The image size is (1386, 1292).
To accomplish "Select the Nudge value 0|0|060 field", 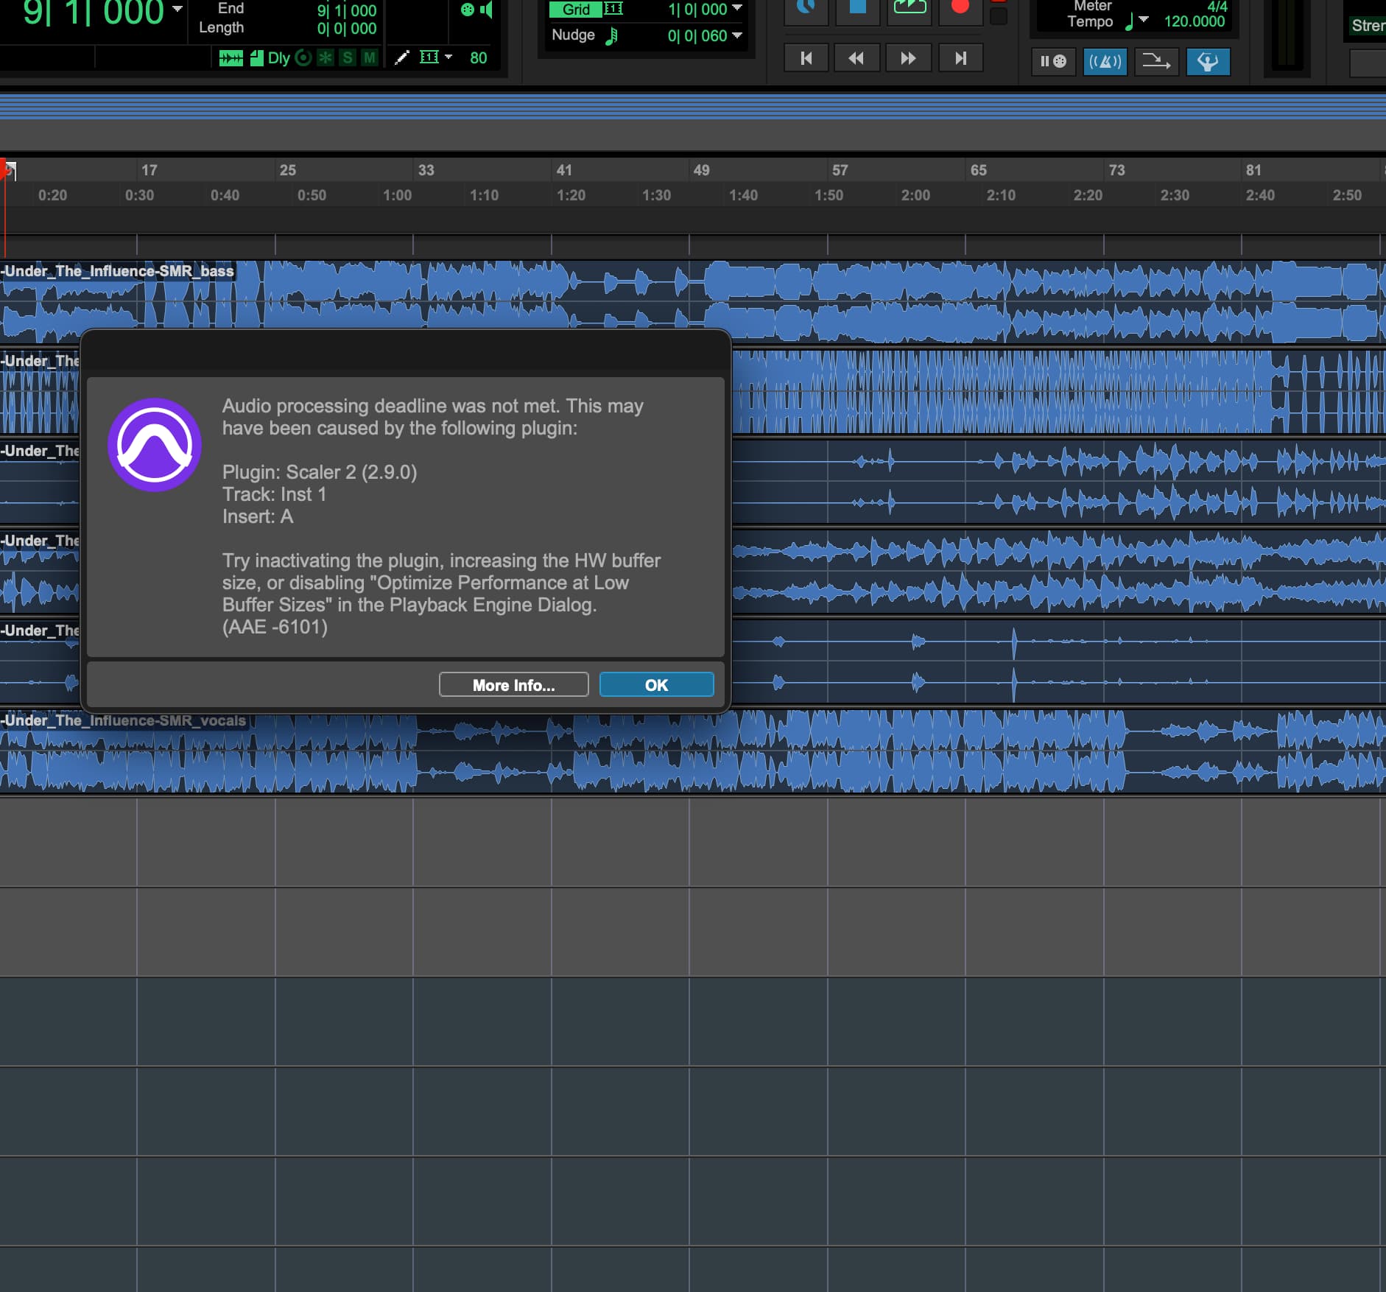I will click(x=697, y=35).
